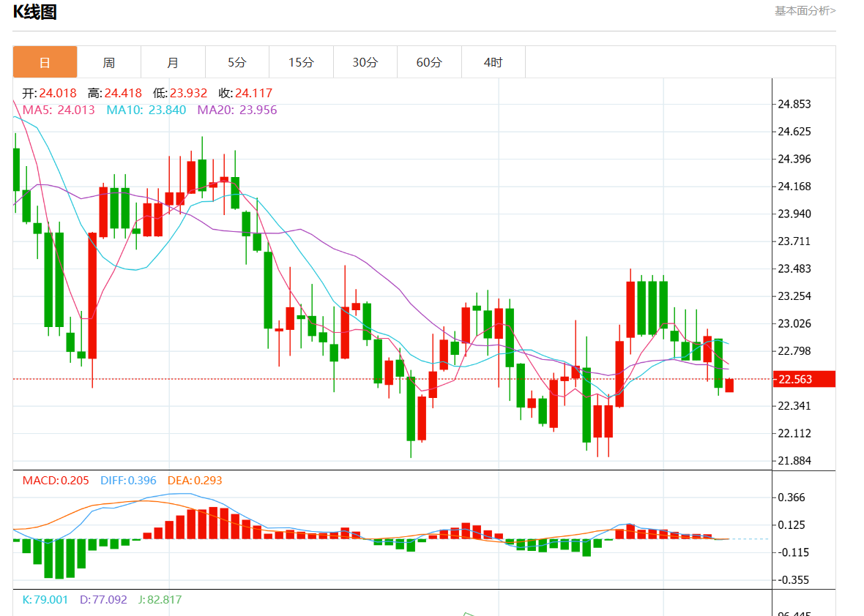864x616 pixels.
Task: Click the J:82.817 KDJ value
Action: tap(160, 599)
